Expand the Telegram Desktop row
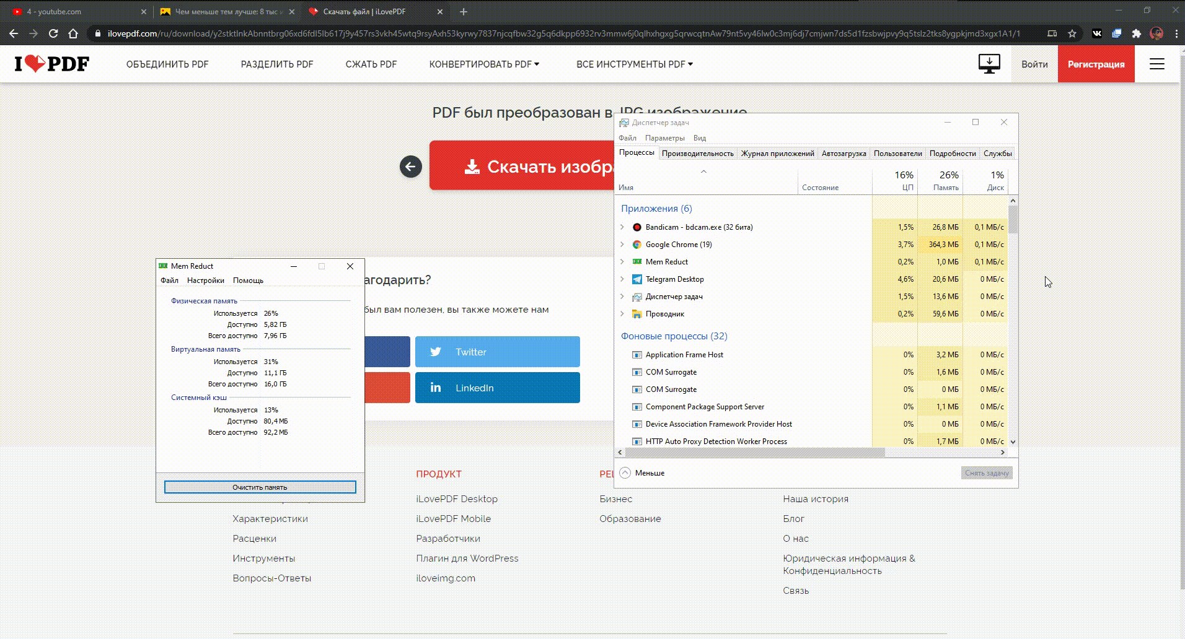Image resolution: width=1185 pixels, height=639 pixels. 622,279
